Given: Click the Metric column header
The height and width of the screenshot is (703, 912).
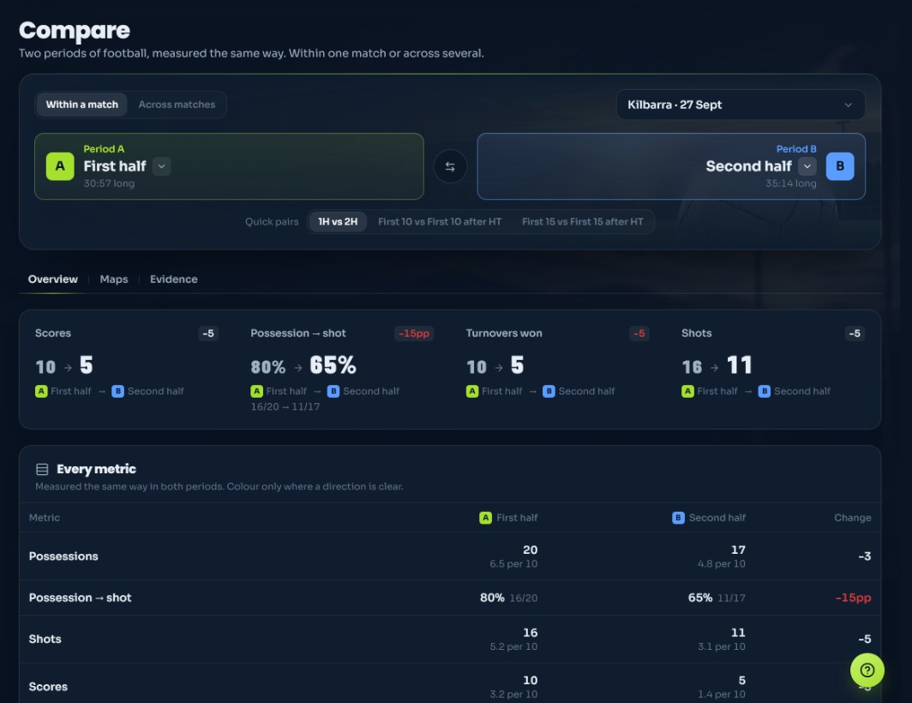Looking at the screenshot, I should (x=45, y=518).
